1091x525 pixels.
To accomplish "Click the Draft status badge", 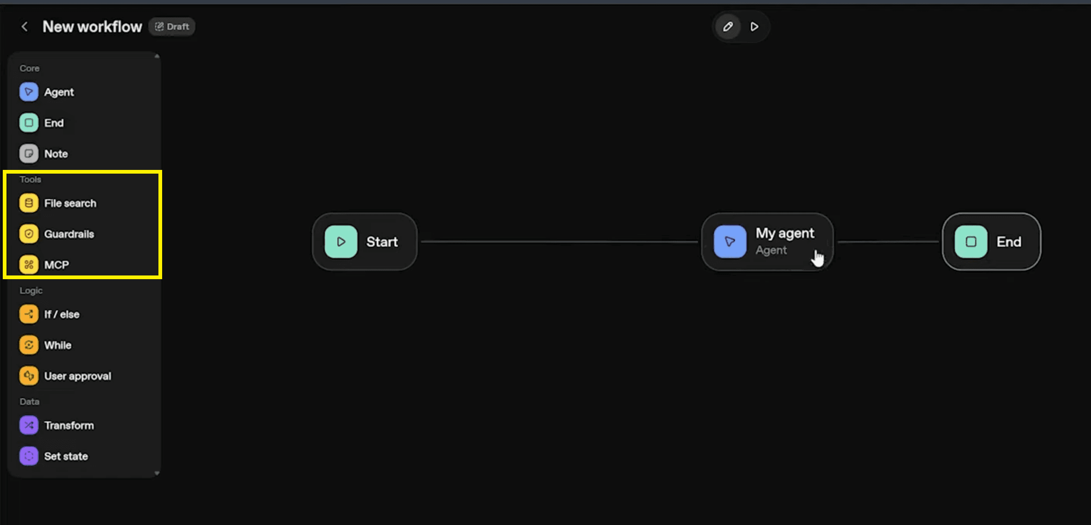I will click(172, 27).
